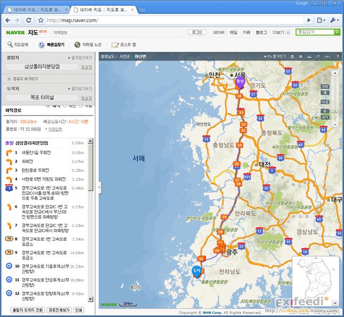Viewport: 344px width, 317px height.
Task: Click the rest-area icon at step 10
Action: tap(9, 266)
